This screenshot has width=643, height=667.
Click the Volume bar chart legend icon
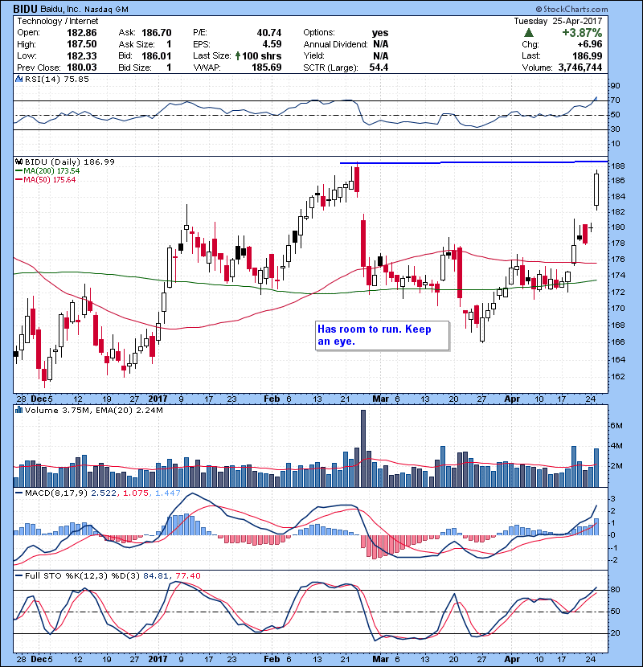pyautogui.click(x=18, y=410)
